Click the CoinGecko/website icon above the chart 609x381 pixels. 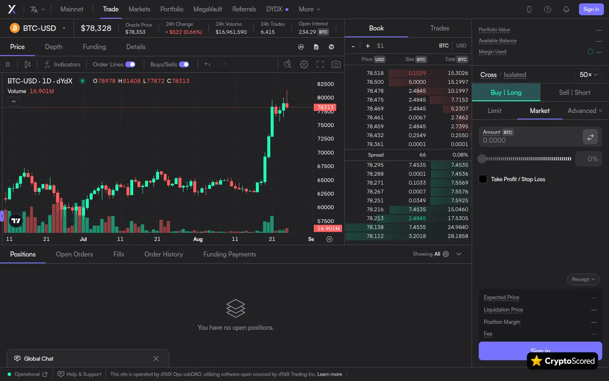pyautogui.click(x=332, y=47)
